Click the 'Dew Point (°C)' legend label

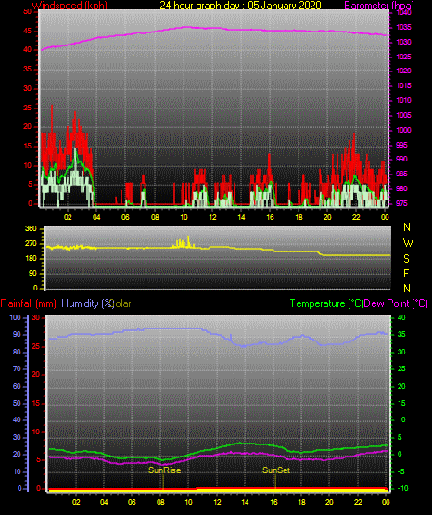[x=396, y=303]
